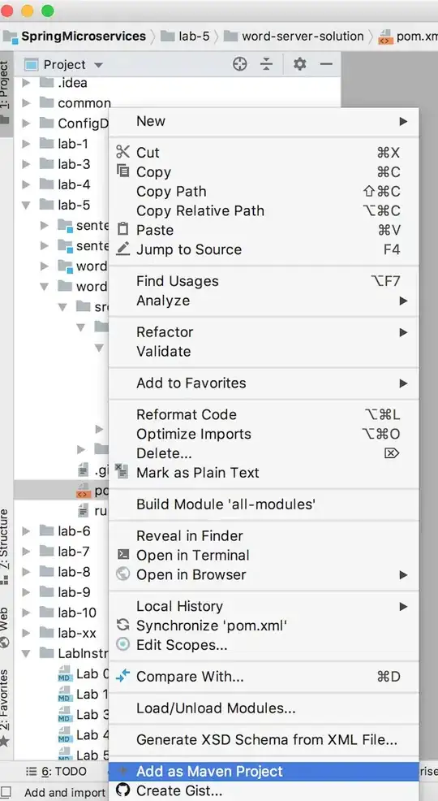Choose Copy Relative Path
Image resolution: width=438 pixels, height=801 pixels.
(x=264, y=210)
